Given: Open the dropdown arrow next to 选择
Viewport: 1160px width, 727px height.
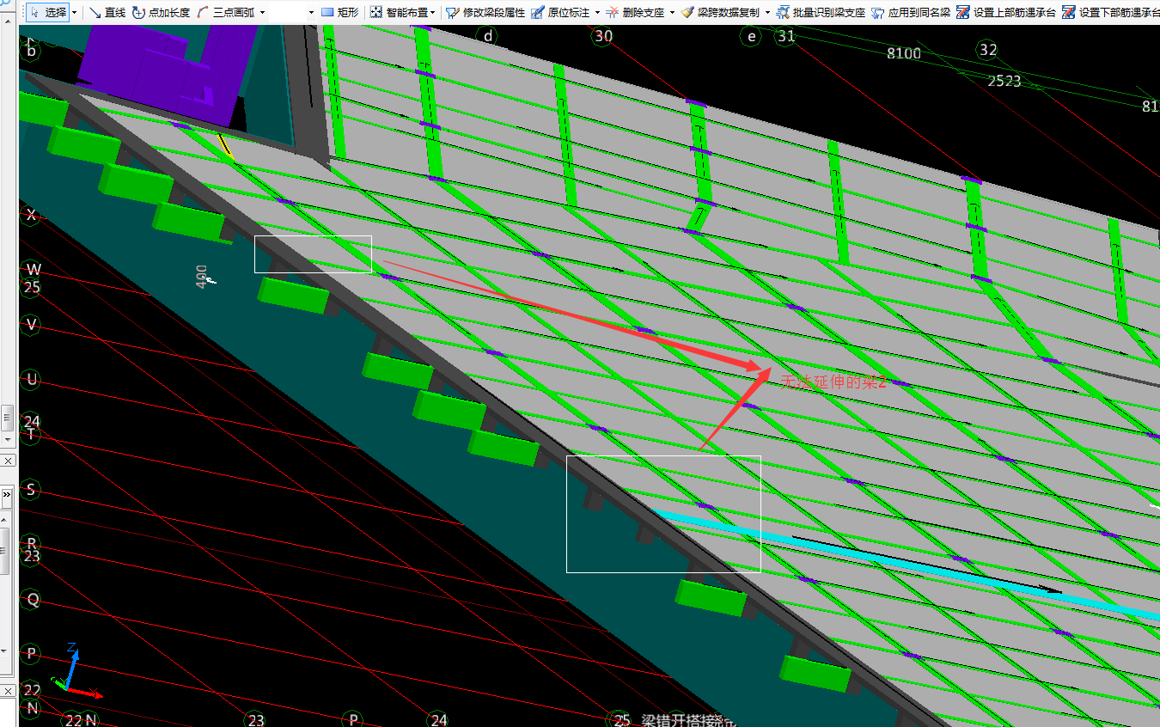Looking at the screenshot, I should click(76, 13).
